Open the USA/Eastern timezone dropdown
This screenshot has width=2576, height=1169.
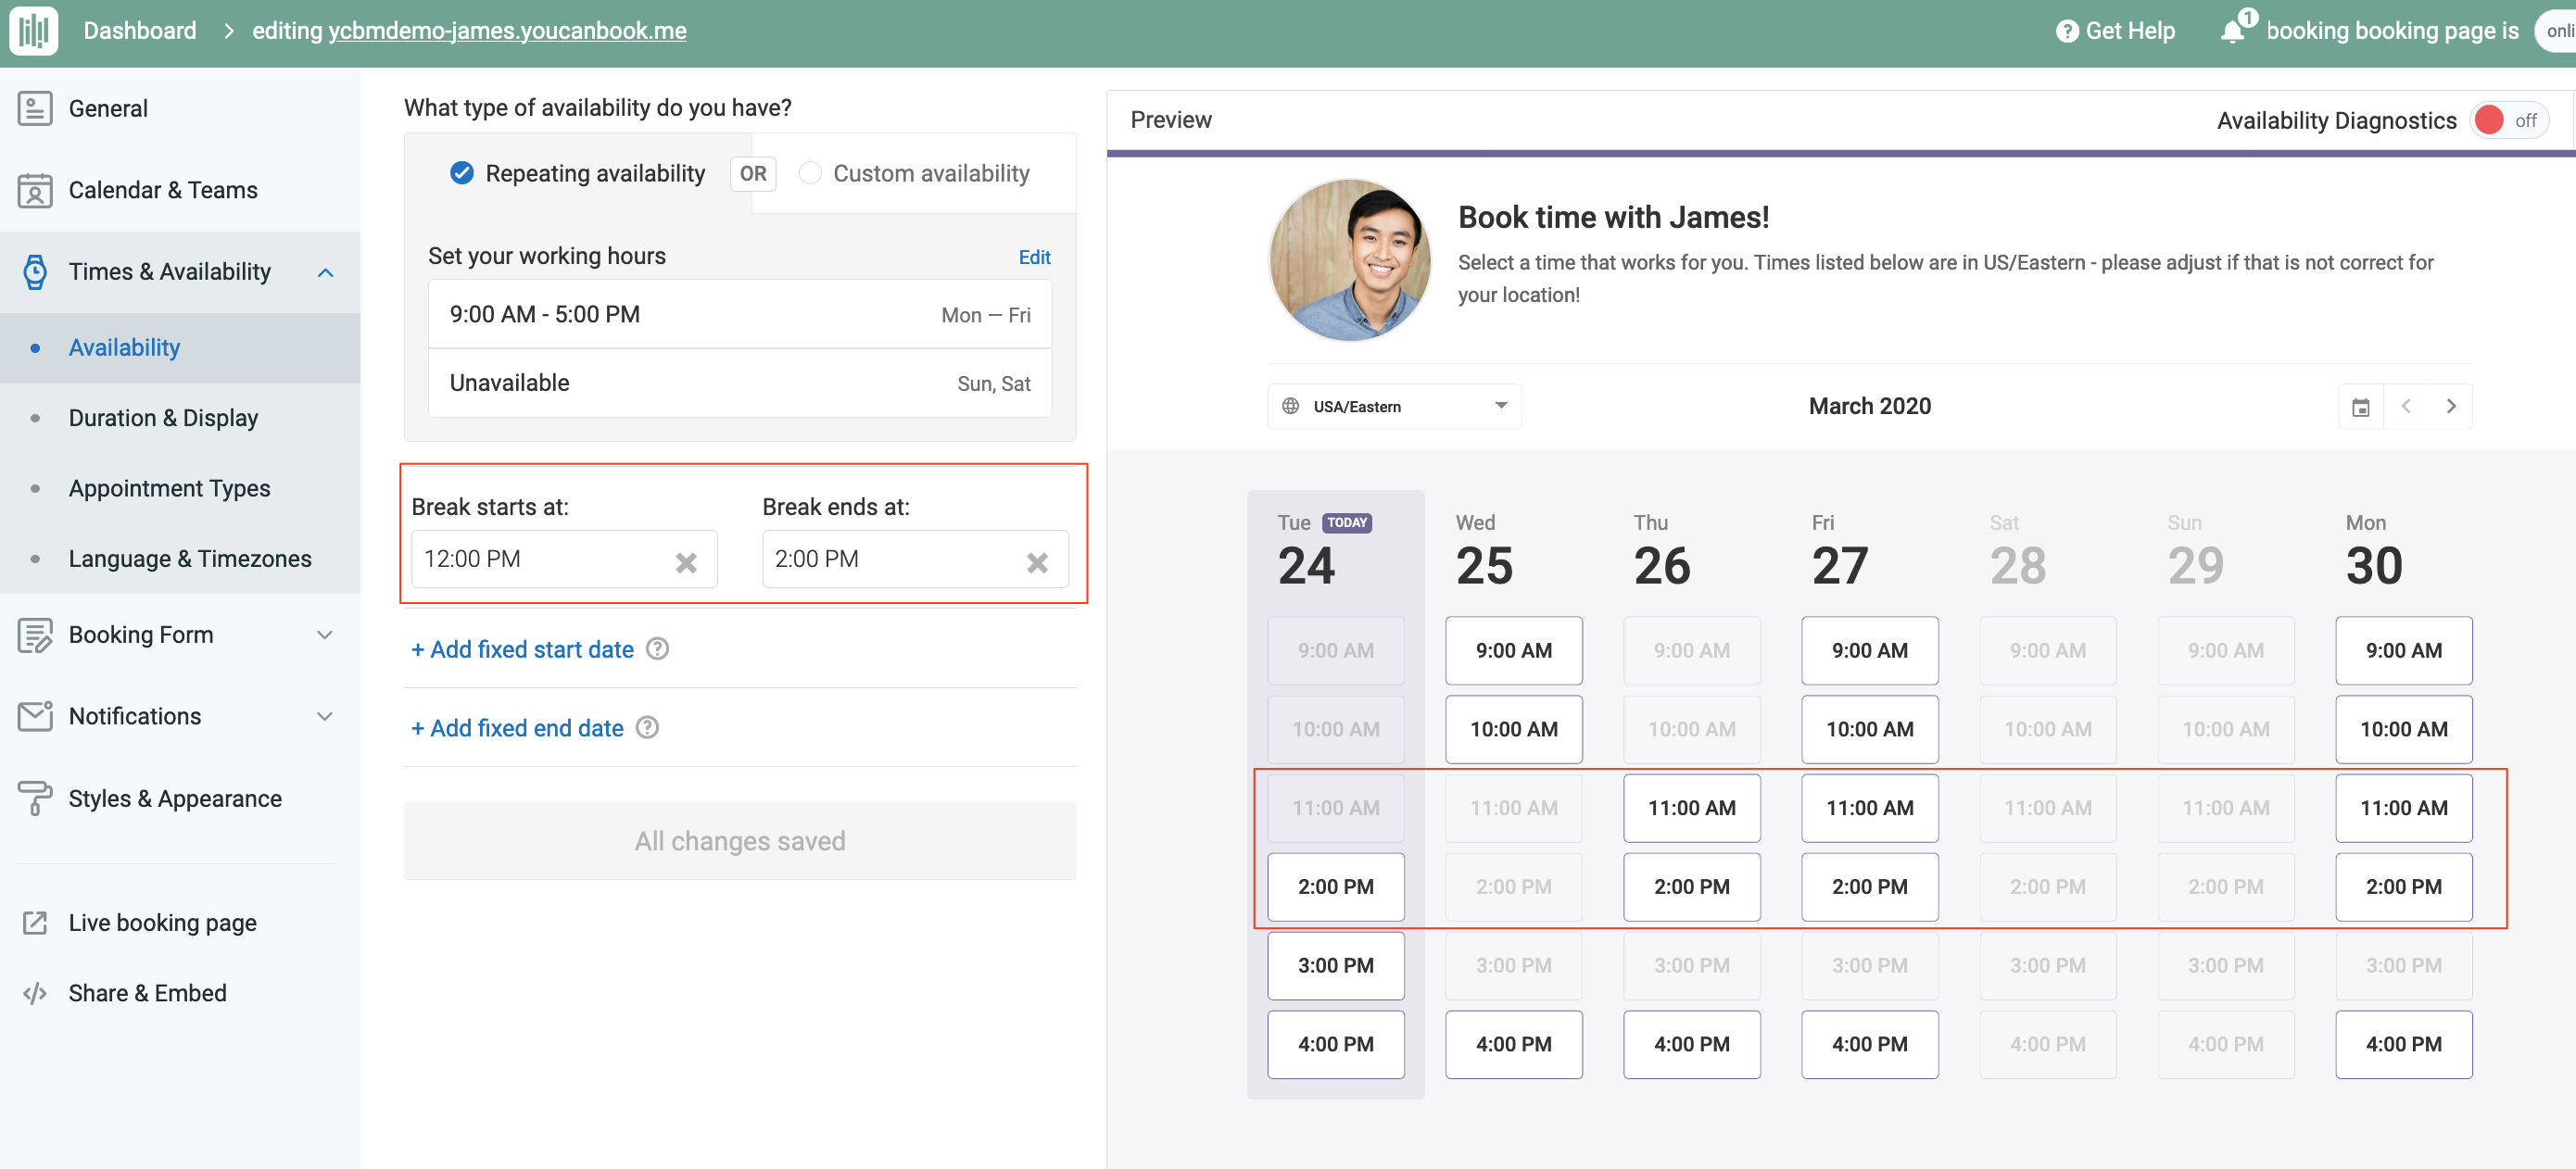point(1394,406)
